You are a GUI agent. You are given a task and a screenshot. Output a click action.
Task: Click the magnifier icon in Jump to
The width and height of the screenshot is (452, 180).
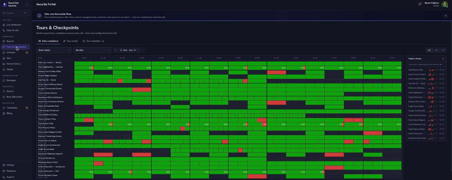click(4, 13)
